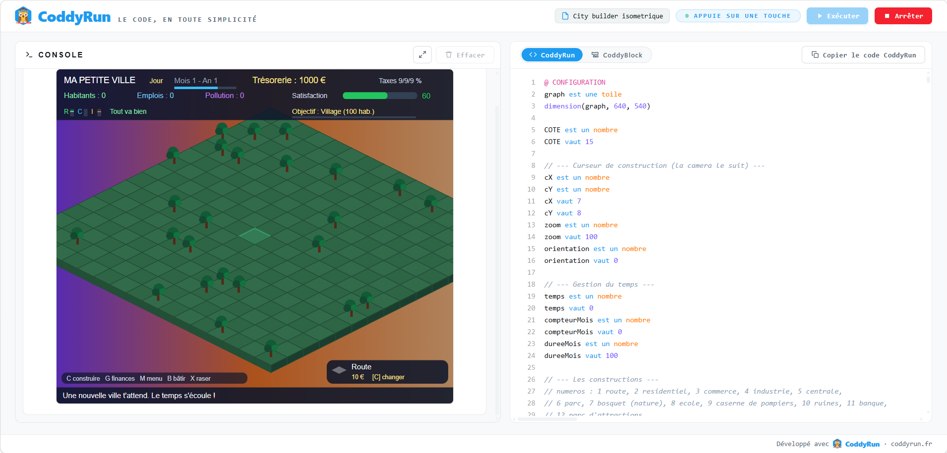Click the G finances shortcut hint

pyautogui.click(x=120, y=379)
